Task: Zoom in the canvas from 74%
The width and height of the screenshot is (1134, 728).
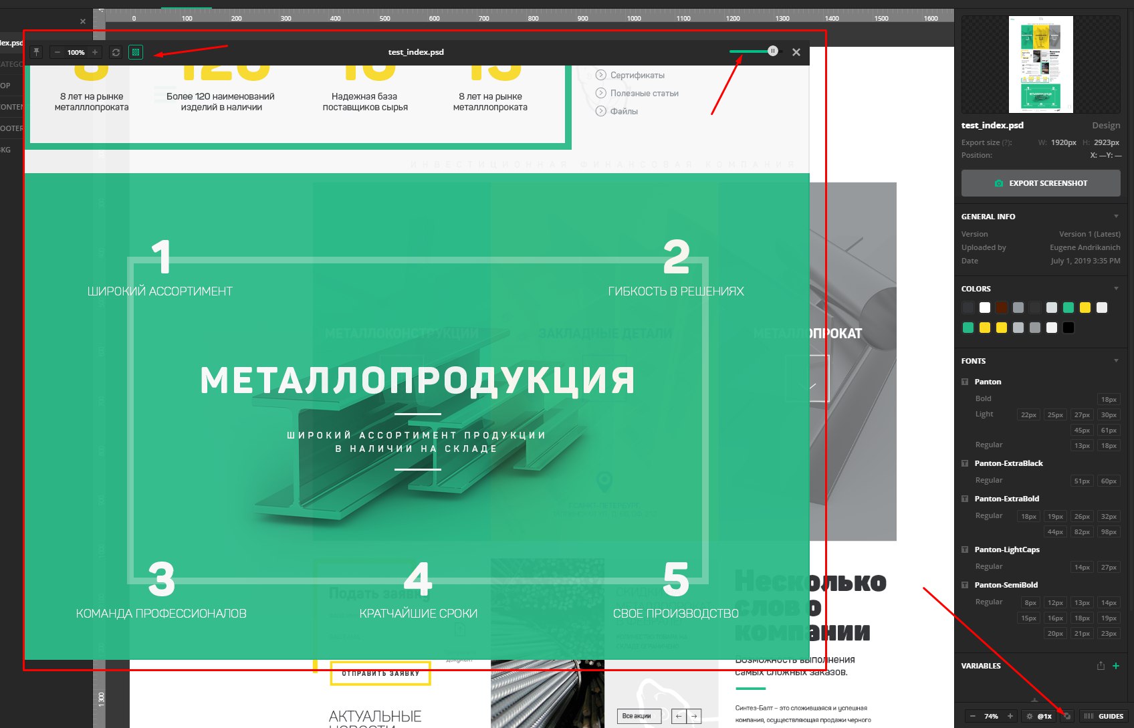Action: coord(1010,716)
